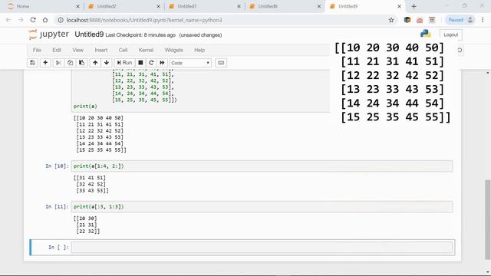
Task: Open the Widgets menu
Action: [x=173, y=50]
